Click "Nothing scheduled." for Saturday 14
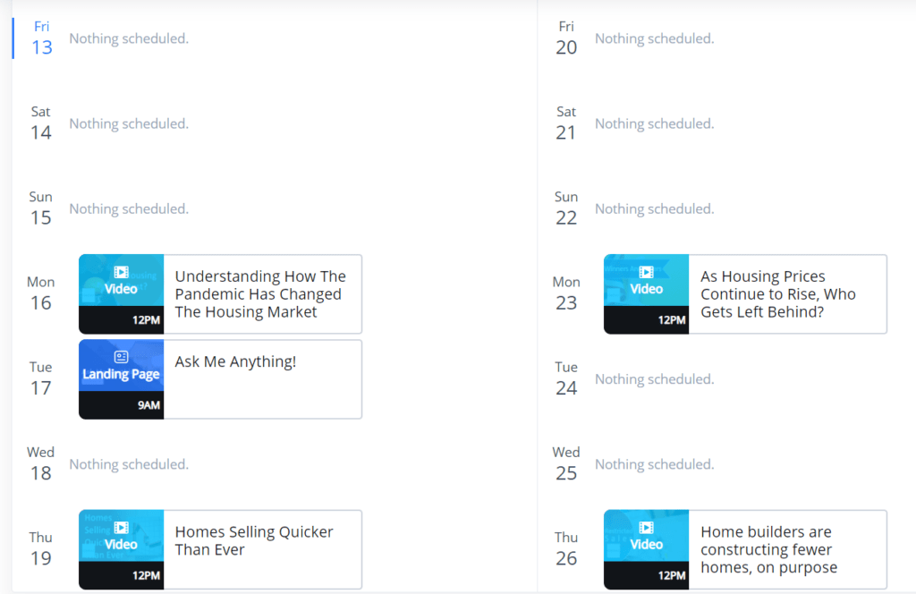The width and height of the screenshot is (916, 594). (x=129, y=123)
